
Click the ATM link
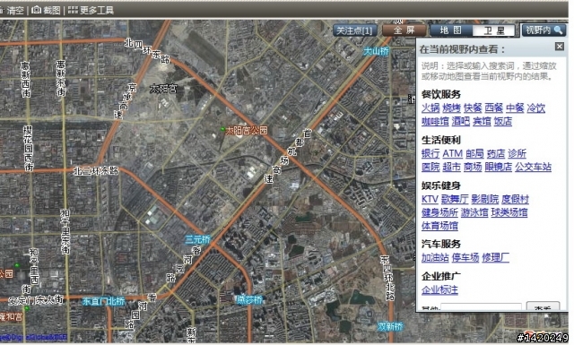click(x=453, y=153)
